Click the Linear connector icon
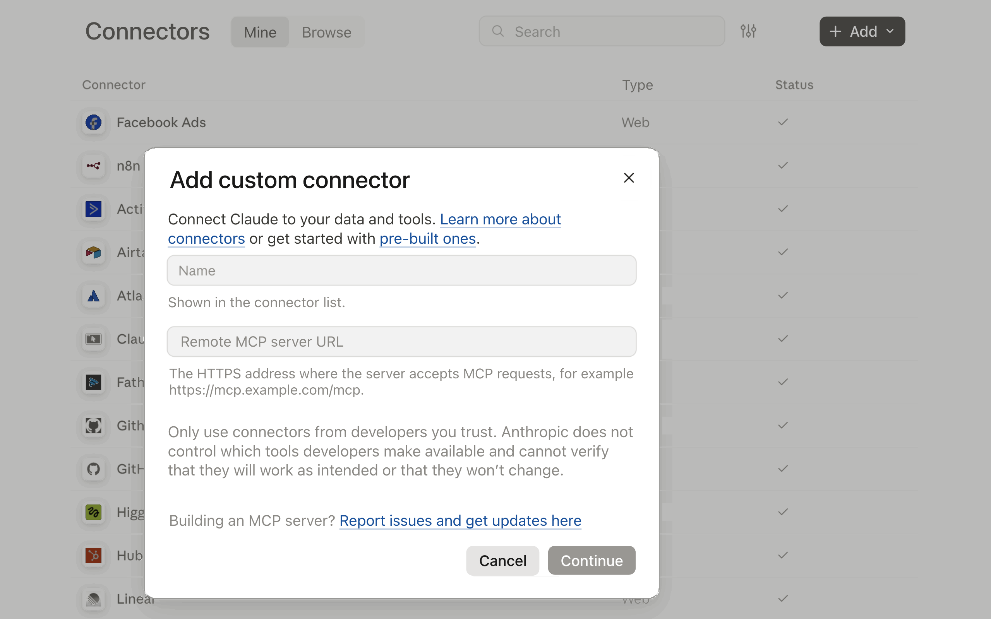This screenshot has width=991, height=619. pyautogui.click(x=93, y=599)
